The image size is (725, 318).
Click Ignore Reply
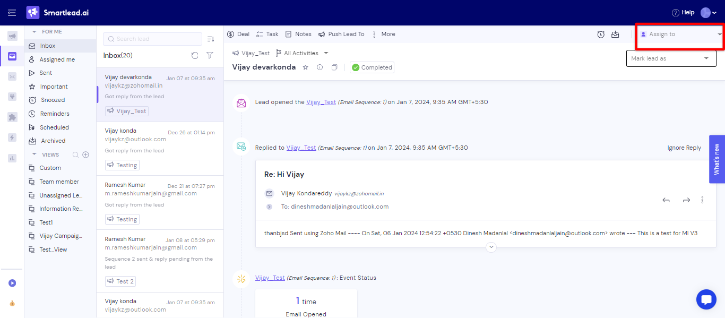click(684, 148)
